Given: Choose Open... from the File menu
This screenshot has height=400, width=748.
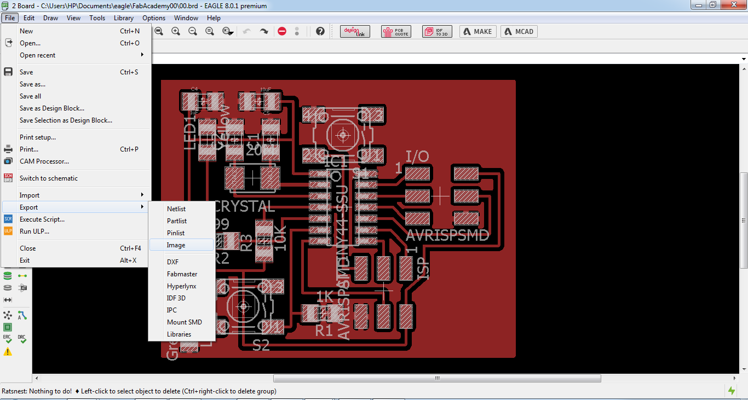Looking at the screenshot, I should 77,43.
